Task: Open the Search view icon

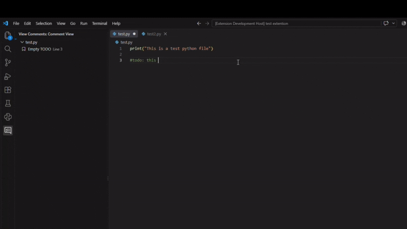Action: 8,49
